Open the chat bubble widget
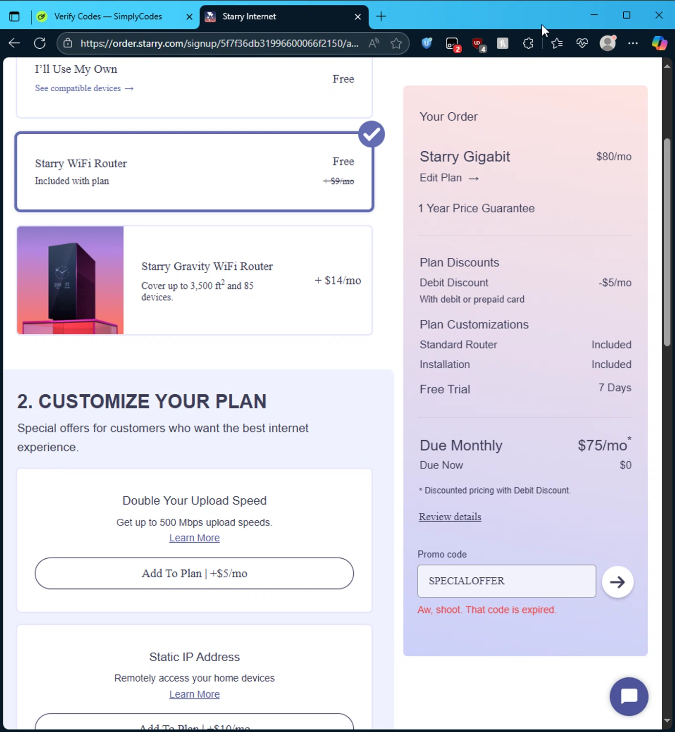 [629, 696]
